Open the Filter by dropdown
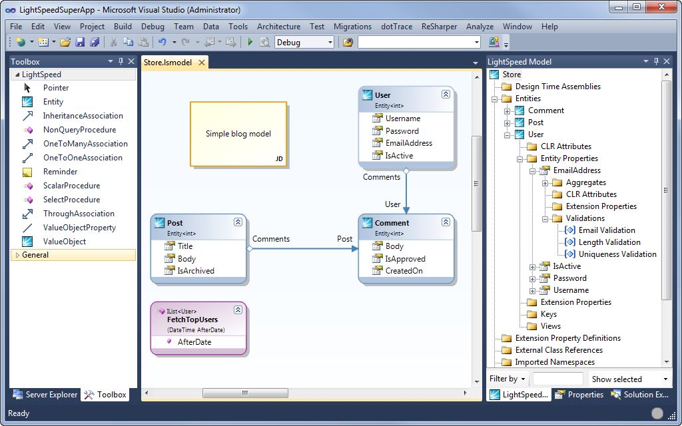This screenshot has width=682, height=426. (508, 379)
